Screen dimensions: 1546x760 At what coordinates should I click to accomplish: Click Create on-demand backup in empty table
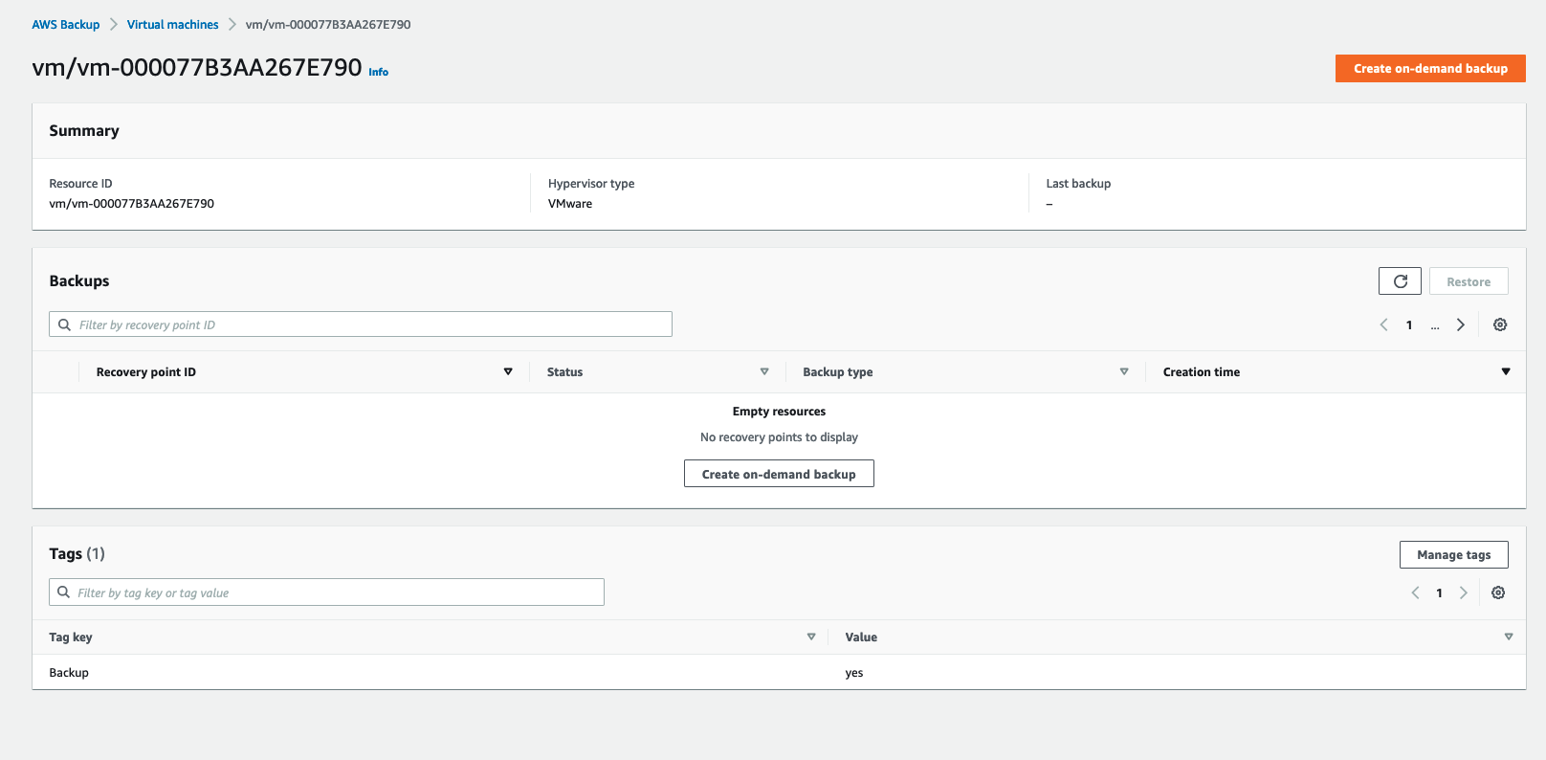point(779,474)
